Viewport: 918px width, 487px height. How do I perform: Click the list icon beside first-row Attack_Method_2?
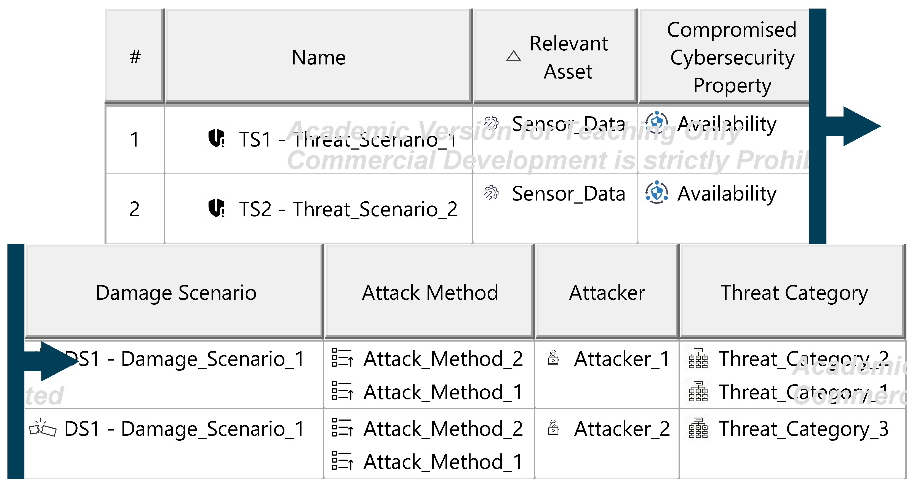click(x=343, y=358)
